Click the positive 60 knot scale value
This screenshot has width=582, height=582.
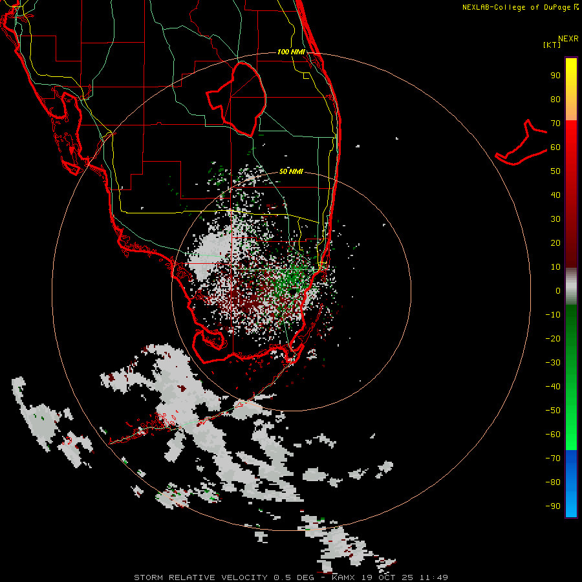(555, 147)
